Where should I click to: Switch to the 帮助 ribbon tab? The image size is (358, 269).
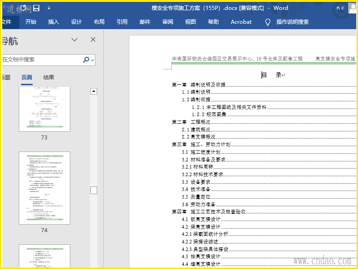213,22
